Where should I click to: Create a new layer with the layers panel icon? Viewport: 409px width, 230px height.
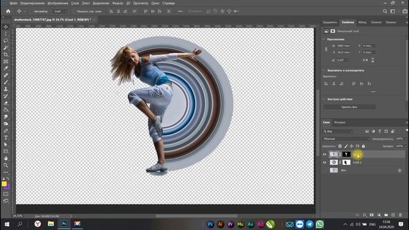click(393, 215)
